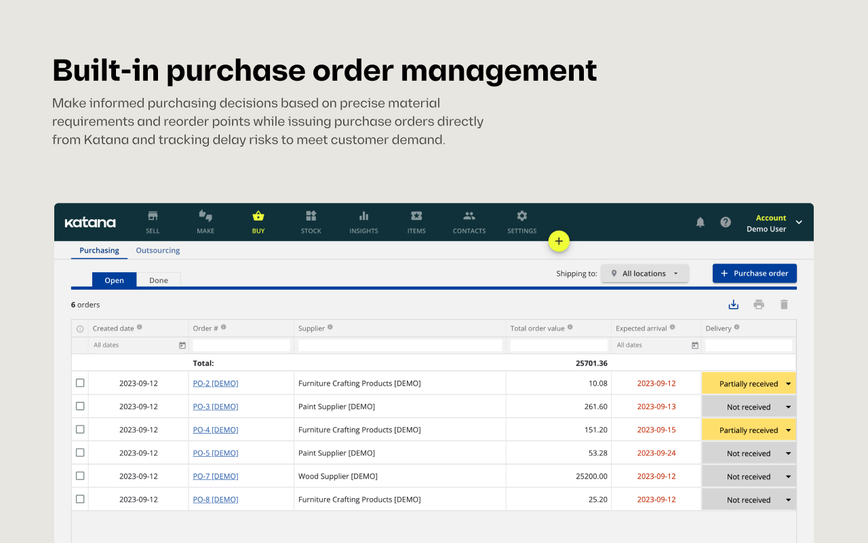The width and height of the screenshot is (868, 543).
Task: Focus the Total order value filter field
Action: pos(559,345)
